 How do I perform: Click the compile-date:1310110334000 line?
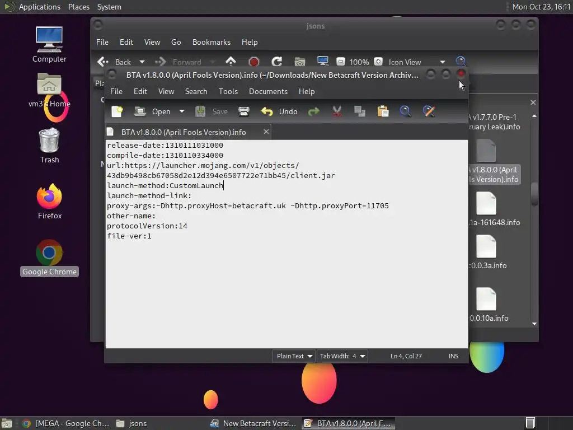point(165,156)
